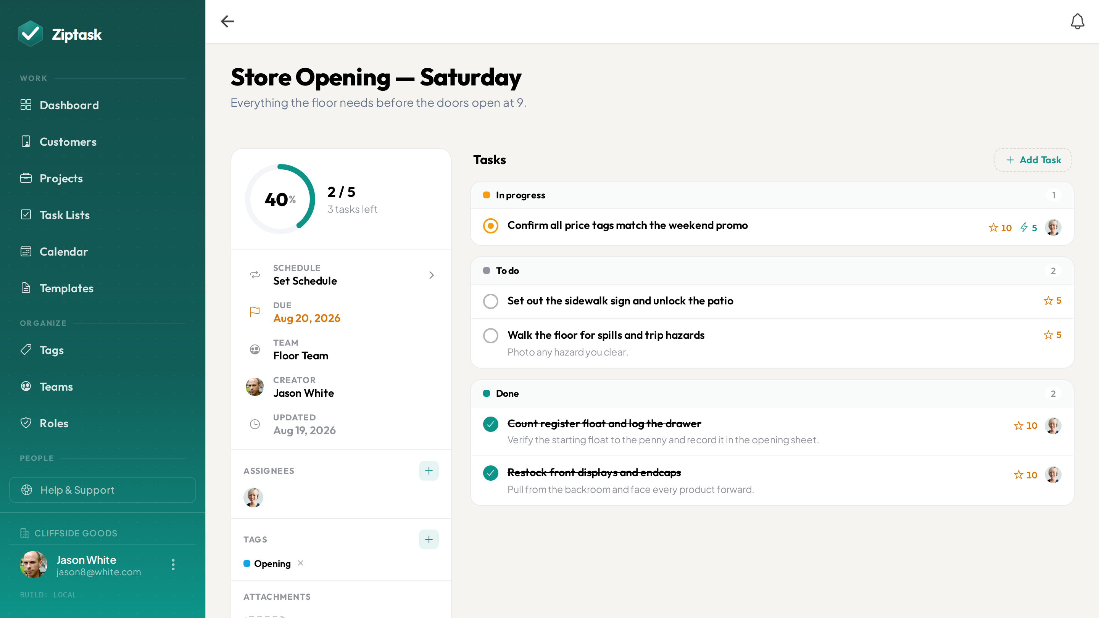Click the Cliffside Goods building icon

point(25,533)
